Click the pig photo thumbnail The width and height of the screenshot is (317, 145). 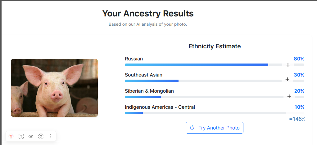54,88
